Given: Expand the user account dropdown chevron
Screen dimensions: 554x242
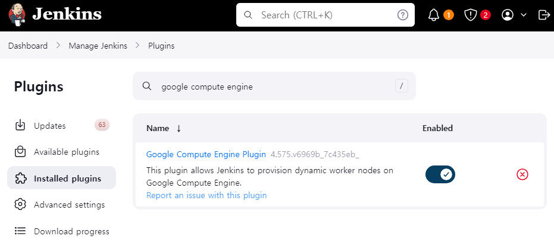Looking at the screenshot, I should pyautogui.click(x=524, y=15).
